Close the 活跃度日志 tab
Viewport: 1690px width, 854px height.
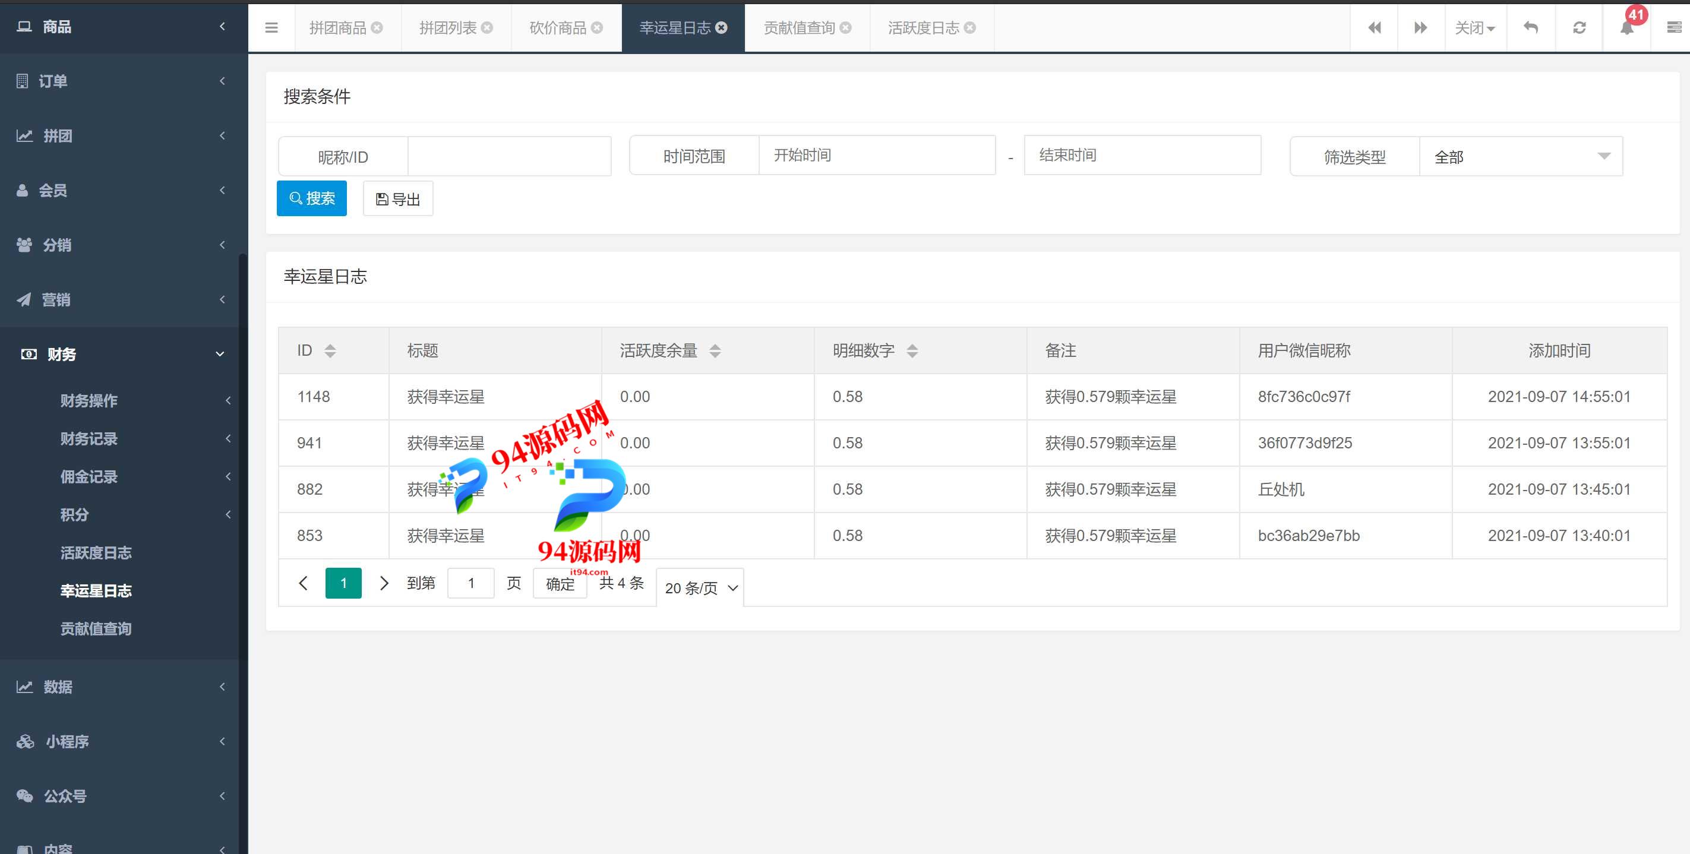969,27
